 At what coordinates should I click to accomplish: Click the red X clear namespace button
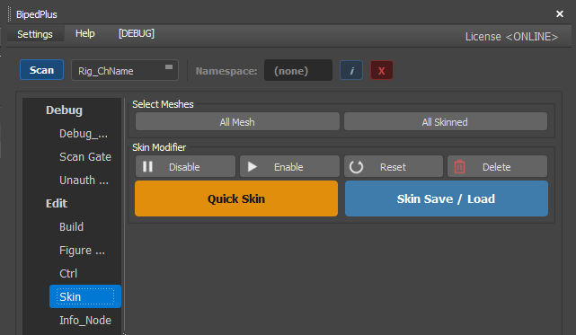[382, 70]
